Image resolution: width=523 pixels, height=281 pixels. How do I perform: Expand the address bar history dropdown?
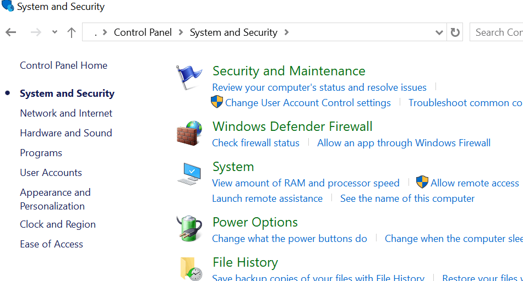pyautogui.click(x=439, y=32)
